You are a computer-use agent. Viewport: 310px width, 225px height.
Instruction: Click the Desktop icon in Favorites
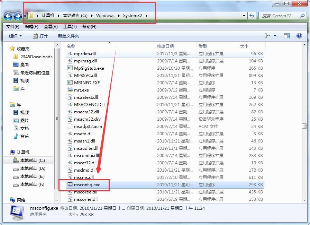[16, 64]
